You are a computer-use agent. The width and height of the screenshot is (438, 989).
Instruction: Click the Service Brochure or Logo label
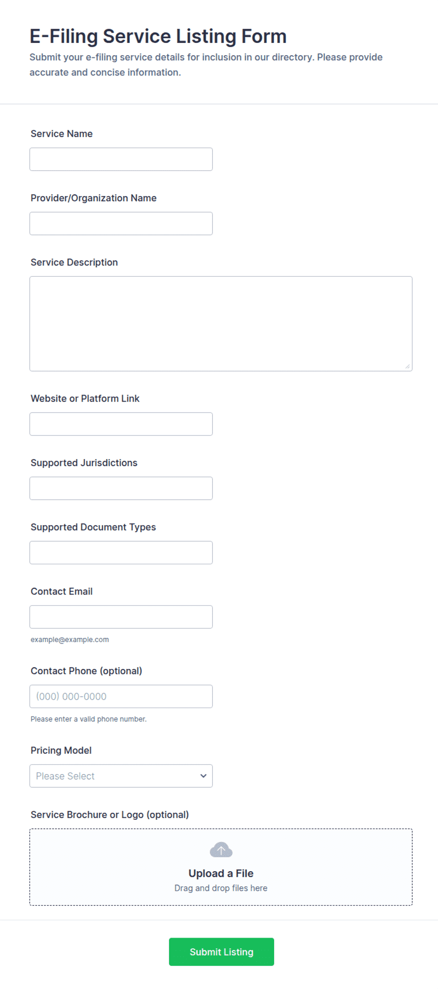(110, 815)
